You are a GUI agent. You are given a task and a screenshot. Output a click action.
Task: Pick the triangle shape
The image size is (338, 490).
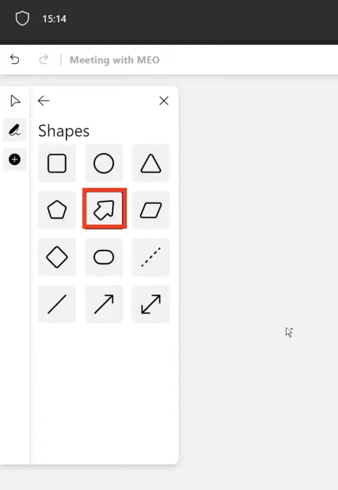[x=151, y=163]
